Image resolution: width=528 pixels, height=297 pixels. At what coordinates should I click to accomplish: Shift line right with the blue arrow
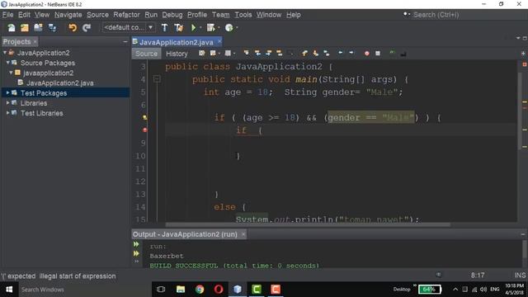351,53
